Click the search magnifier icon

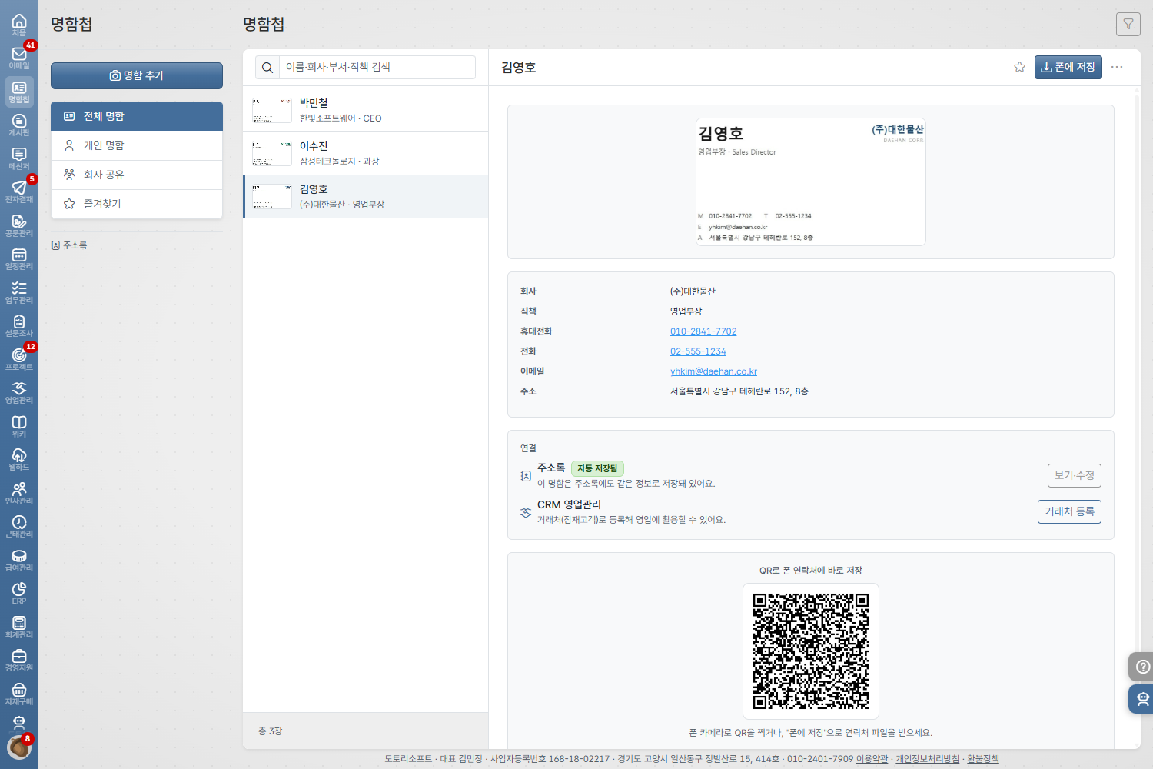tap(267, 68)
